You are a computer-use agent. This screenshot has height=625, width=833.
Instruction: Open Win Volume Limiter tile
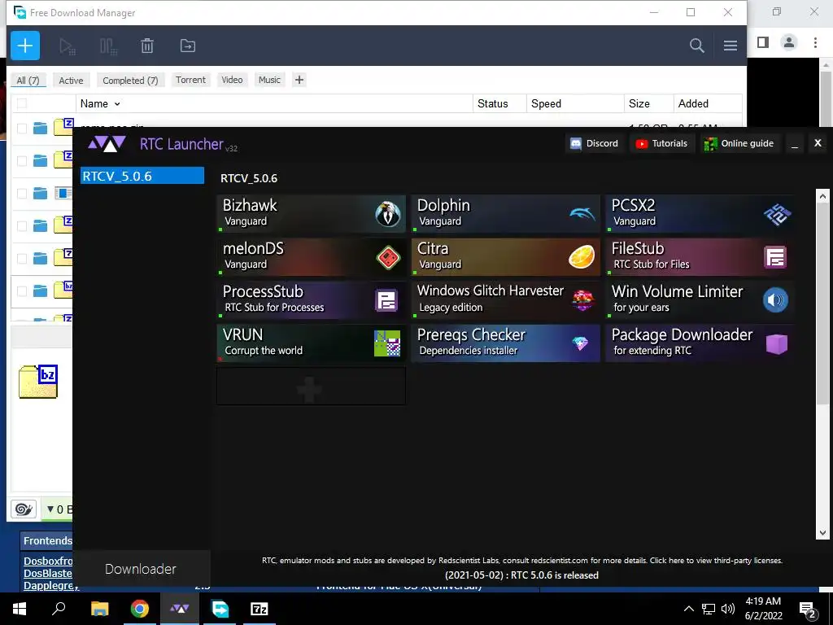pyautogui.click(x=700, y=299)
